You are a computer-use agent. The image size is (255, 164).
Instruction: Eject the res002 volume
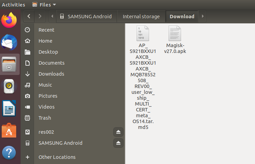pyautogui.click(x=118, y=132)
